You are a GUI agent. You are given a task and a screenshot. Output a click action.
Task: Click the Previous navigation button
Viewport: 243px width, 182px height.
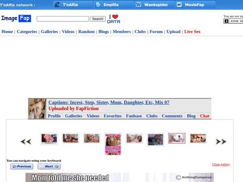click(x=22, y=166)
